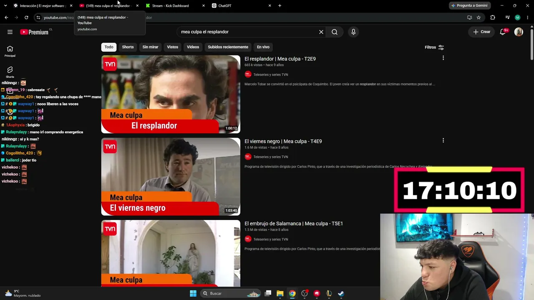Open the Crear create menu

point(481,32)
